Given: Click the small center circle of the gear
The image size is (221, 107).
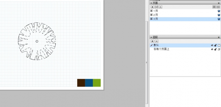Looking at the screenshot, I should pyautogui.click(x=37, y=41).
